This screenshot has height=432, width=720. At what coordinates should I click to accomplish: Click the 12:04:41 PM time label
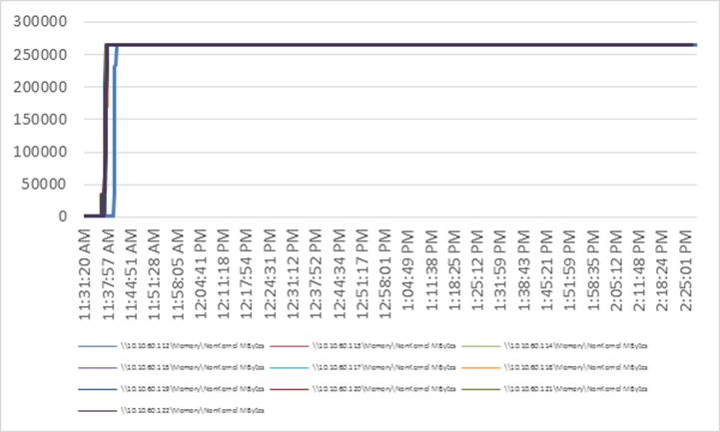coord(201,274)
